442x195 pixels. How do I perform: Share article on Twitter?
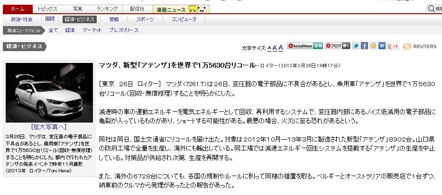click(x=356, y=46)
